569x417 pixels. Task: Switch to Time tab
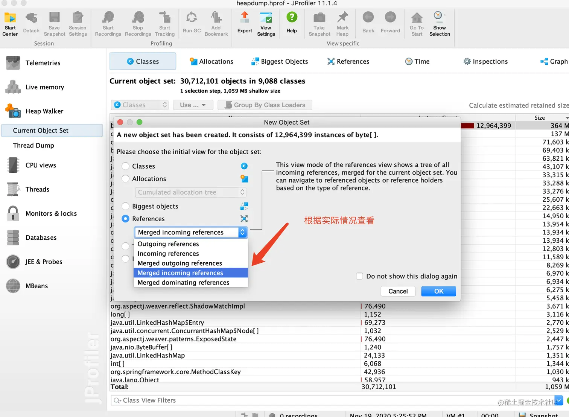(x=417, y=61)
